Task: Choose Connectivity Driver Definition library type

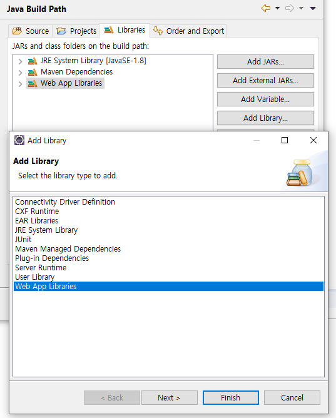Action: (168, 201)
